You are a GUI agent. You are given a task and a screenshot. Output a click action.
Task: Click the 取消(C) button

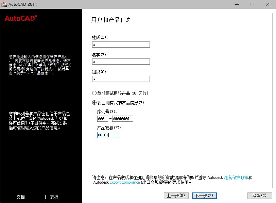point(260,196)
